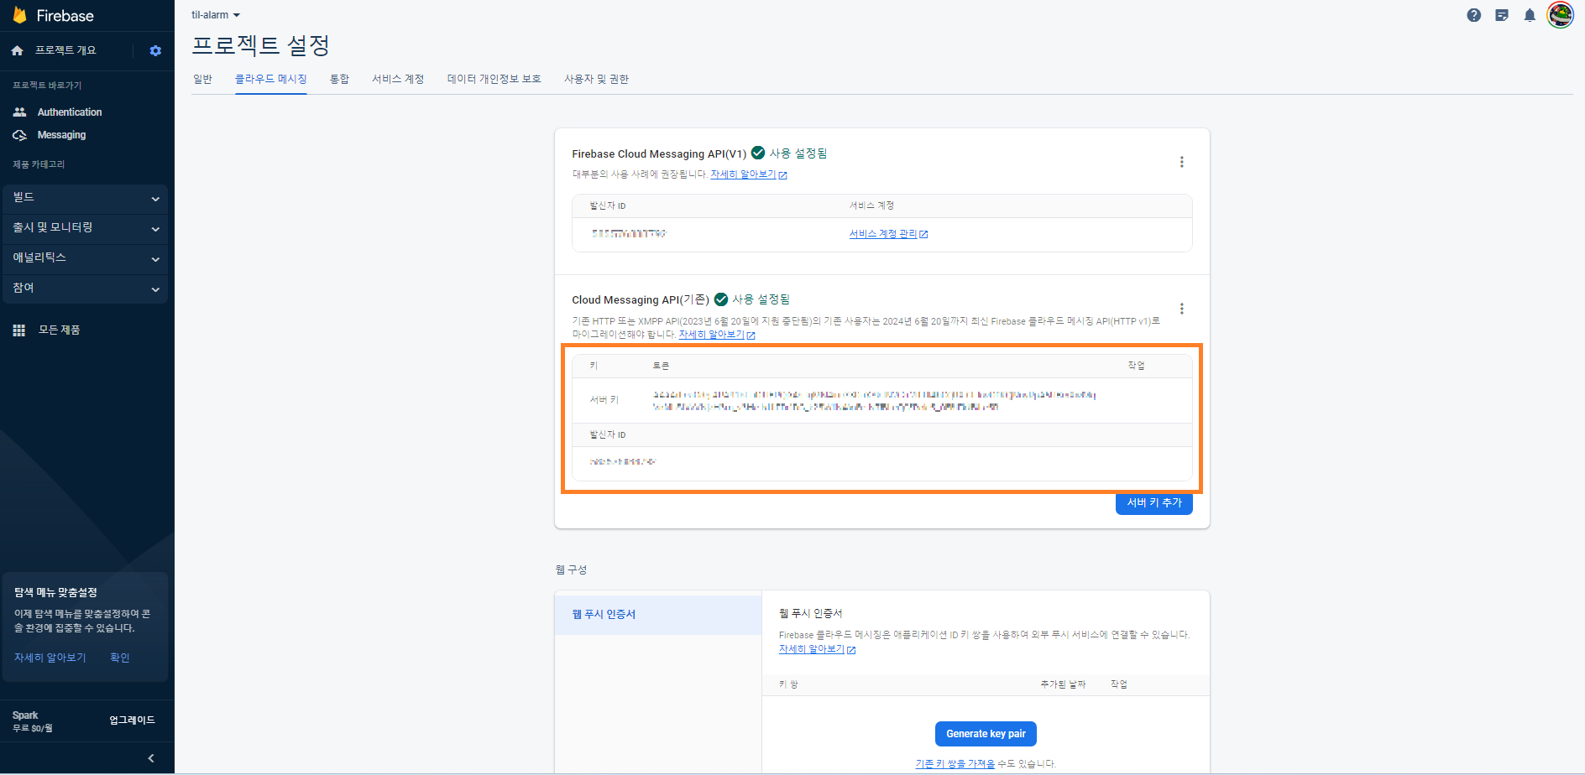Expand the 출시 및 모니터링 category
Screen dimensions: 1585x775
point(84,228)
